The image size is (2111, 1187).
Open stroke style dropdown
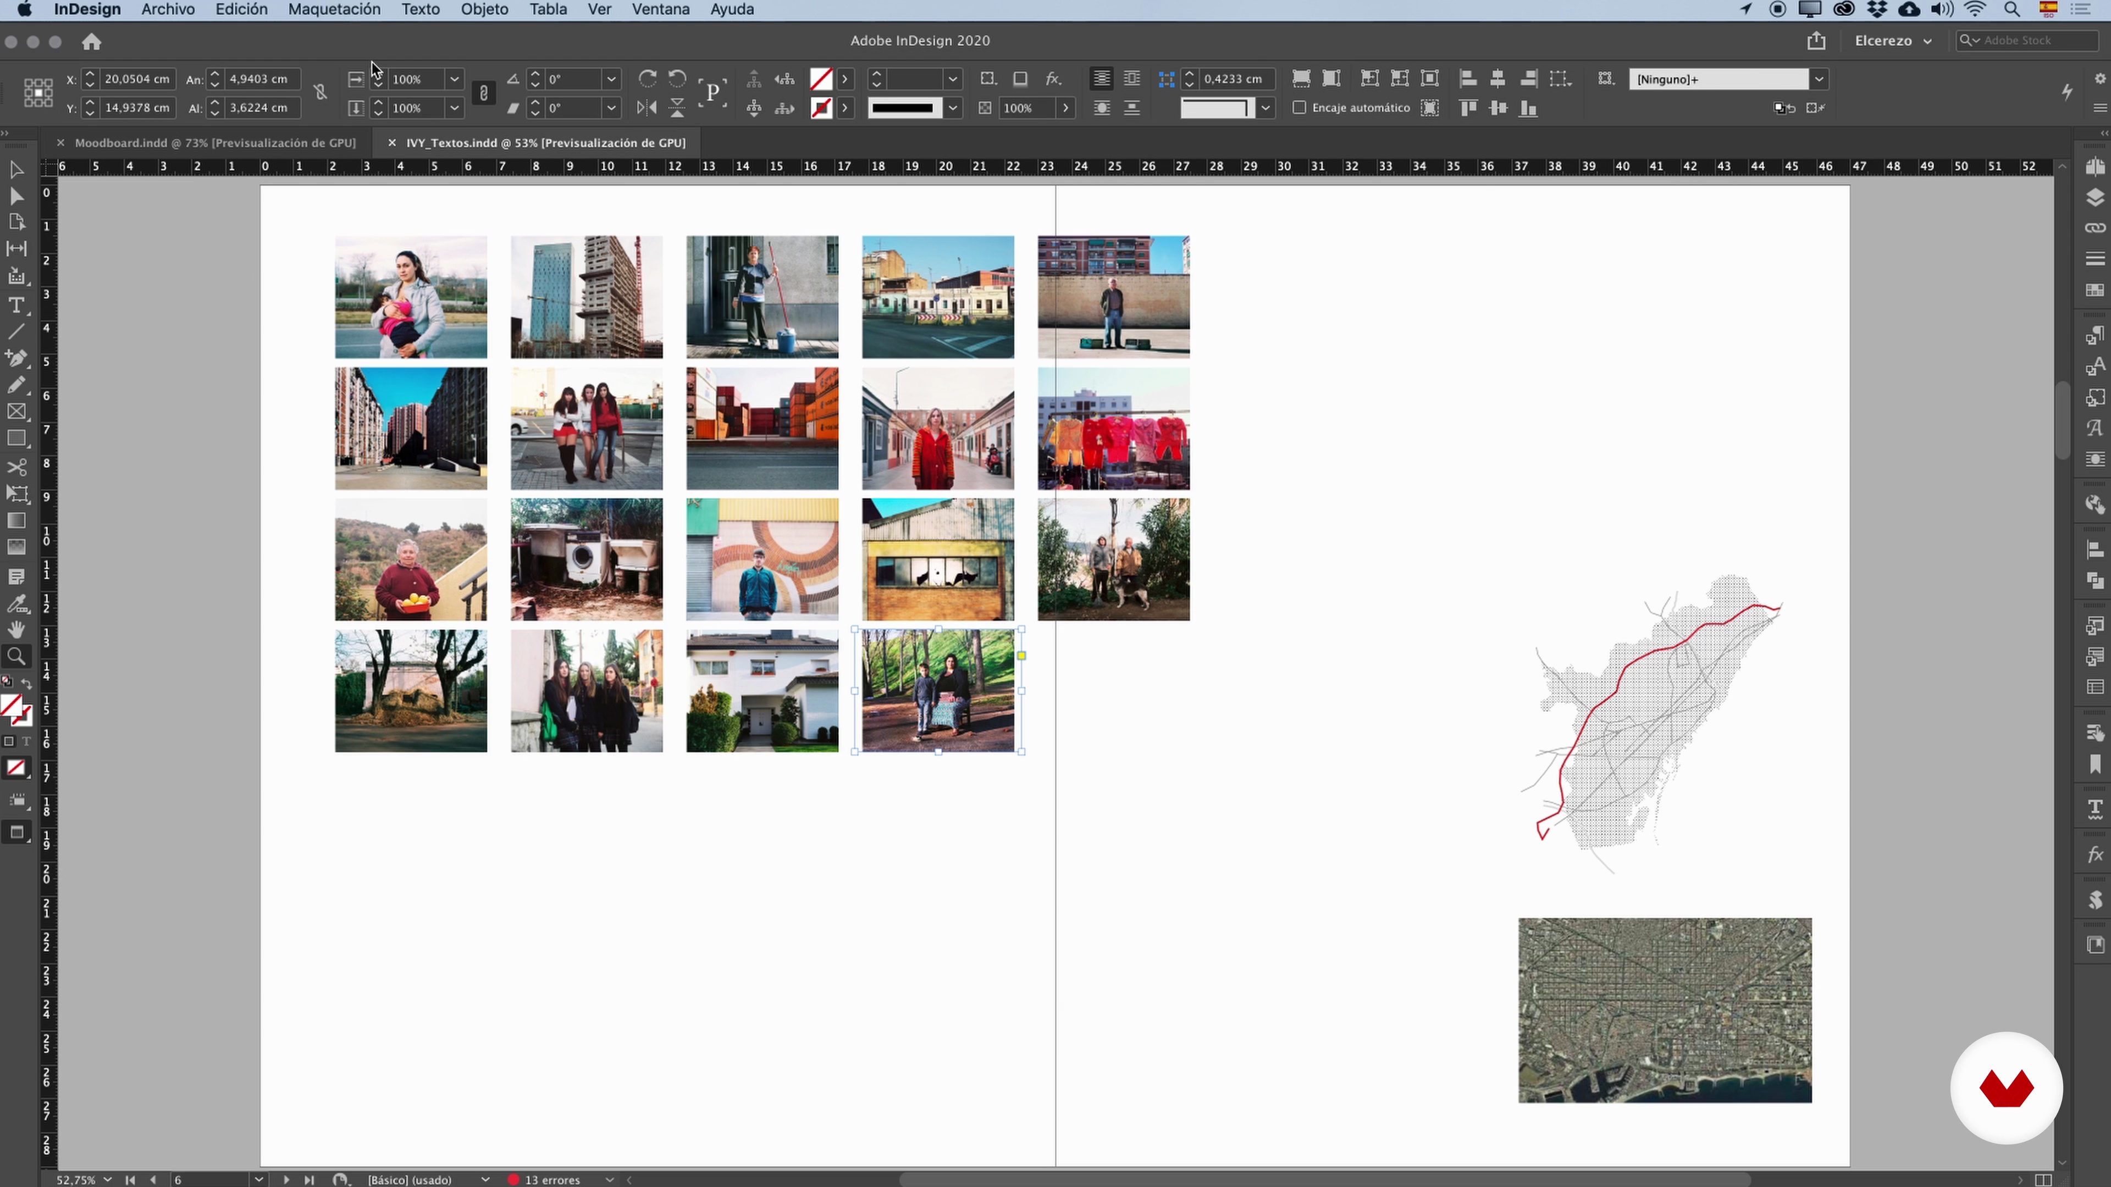click(952, 107)
